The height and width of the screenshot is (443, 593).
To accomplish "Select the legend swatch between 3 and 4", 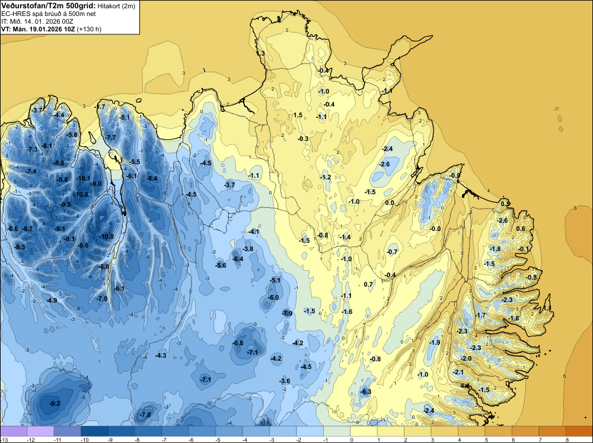I will [445, 431].
